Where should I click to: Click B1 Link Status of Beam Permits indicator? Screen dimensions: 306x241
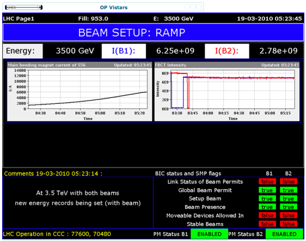click(267, 182)
